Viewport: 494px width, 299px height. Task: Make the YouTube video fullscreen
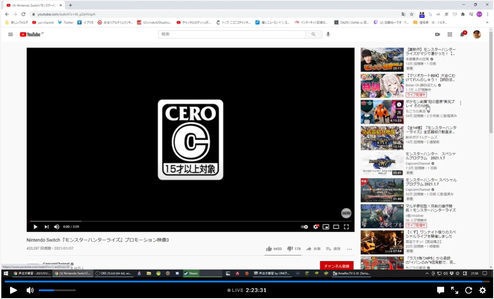[346, 227]
